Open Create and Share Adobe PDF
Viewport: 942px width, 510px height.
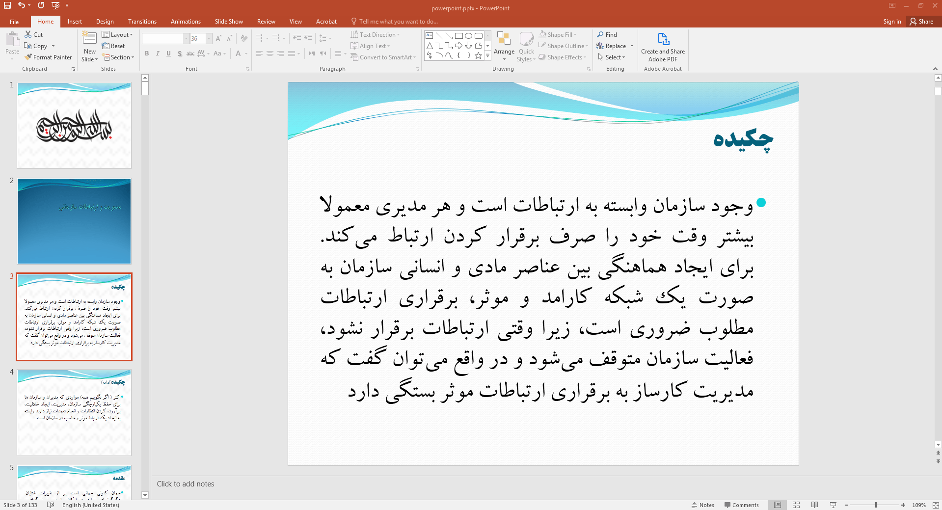coord(663,47)
